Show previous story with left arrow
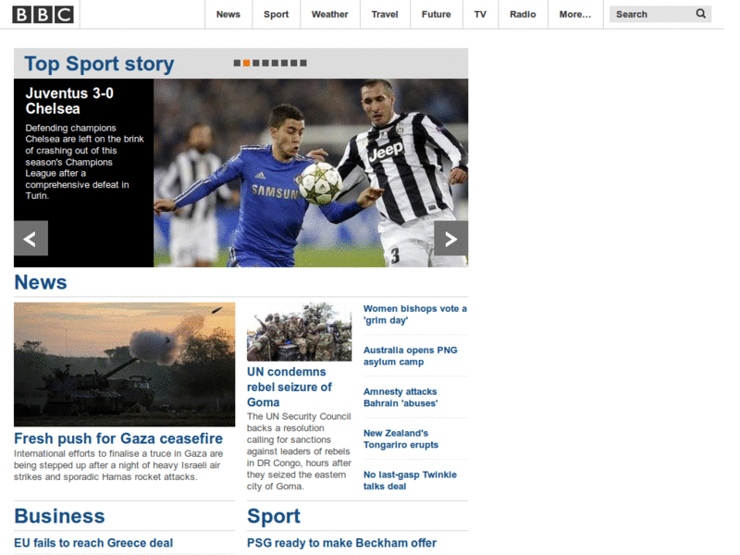Viewport: 740px width, 555px height. pyautogui.click(x=31, y=239)
